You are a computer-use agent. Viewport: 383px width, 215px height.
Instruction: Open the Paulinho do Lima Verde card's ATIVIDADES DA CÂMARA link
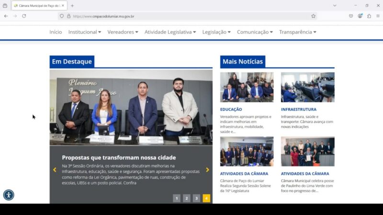(305, 173)
